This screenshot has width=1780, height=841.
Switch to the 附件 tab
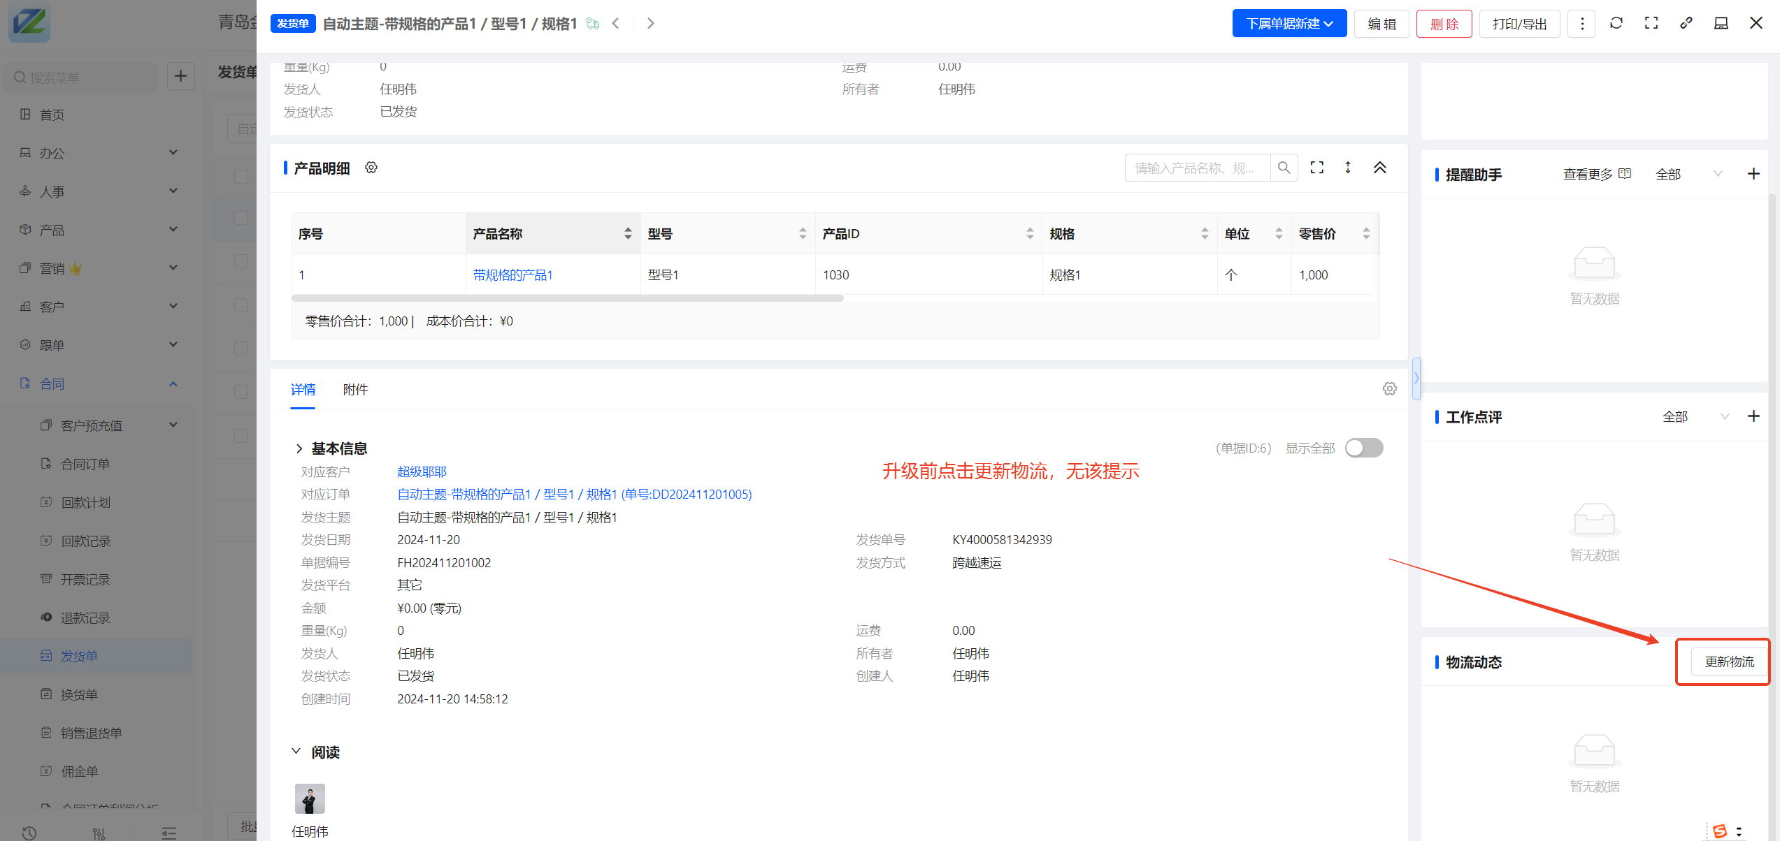click(355, 389)
